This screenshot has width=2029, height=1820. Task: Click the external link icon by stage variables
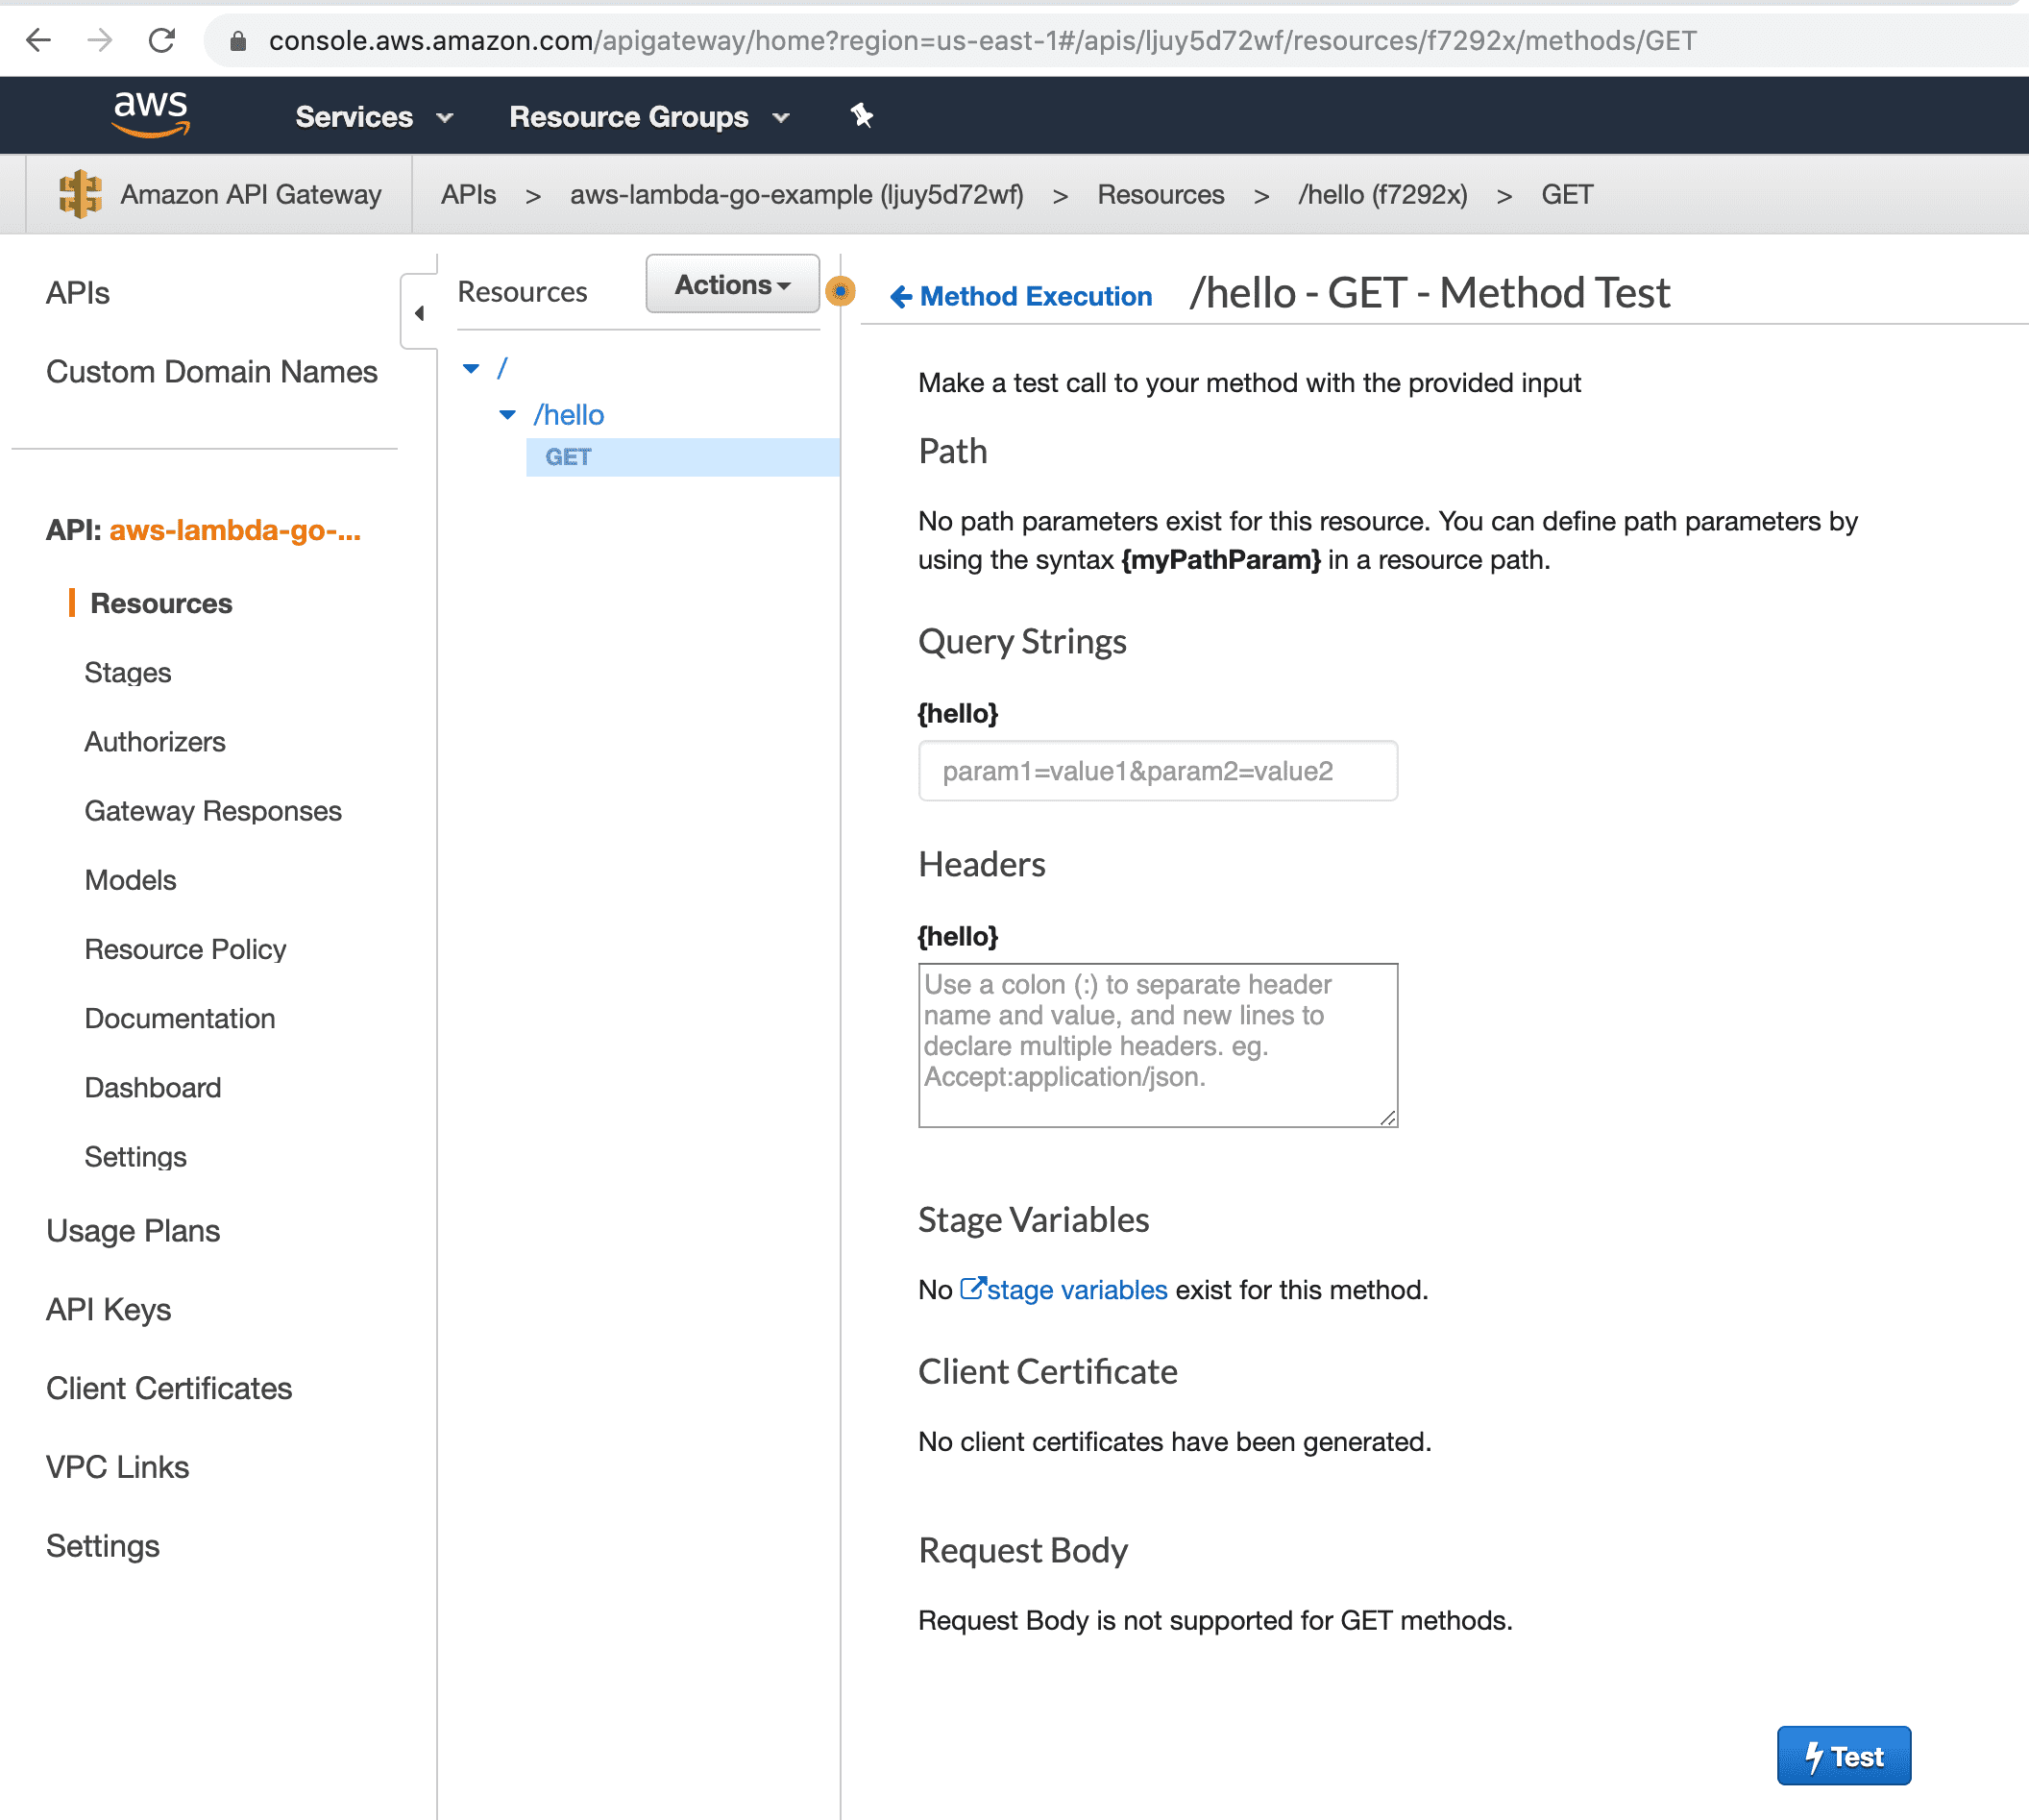click(972, 1287)
